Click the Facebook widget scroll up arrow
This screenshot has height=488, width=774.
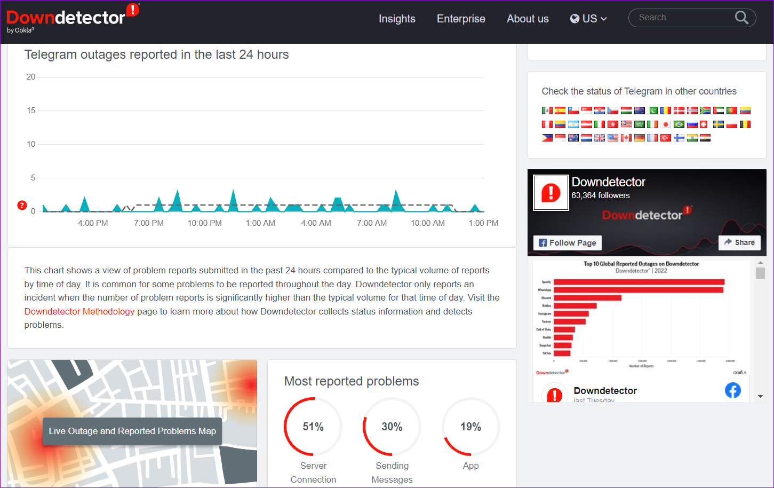(761, 263)
